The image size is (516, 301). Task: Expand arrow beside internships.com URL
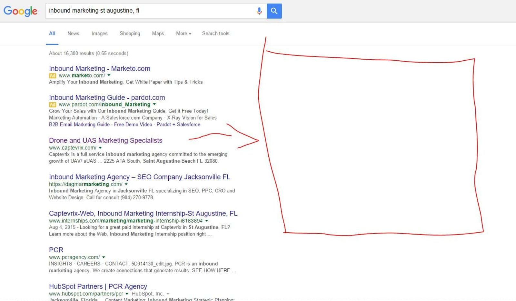pos(207,221)
